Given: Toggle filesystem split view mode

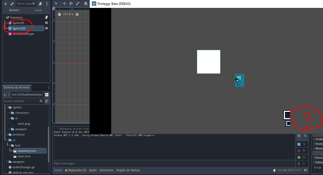Looking at the screenshot, I should coord(47,95).
